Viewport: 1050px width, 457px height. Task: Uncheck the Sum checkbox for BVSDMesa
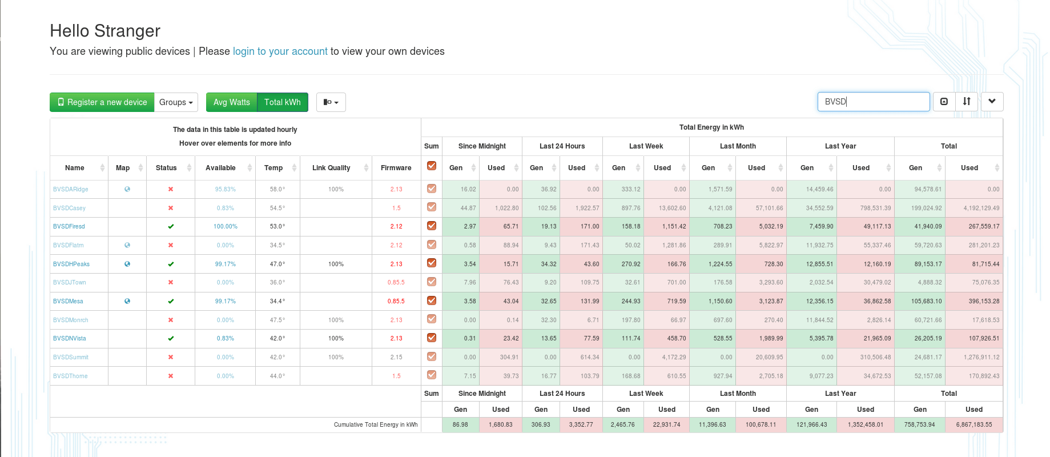[x=432, y=300]
